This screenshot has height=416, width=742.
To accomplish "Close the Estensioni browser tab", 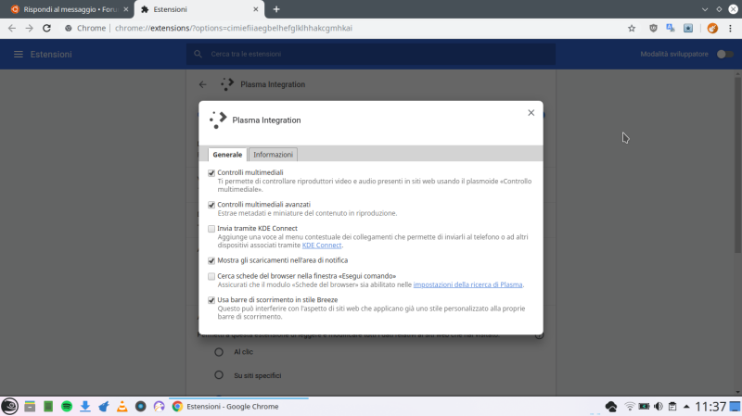I will click(256, 9).
